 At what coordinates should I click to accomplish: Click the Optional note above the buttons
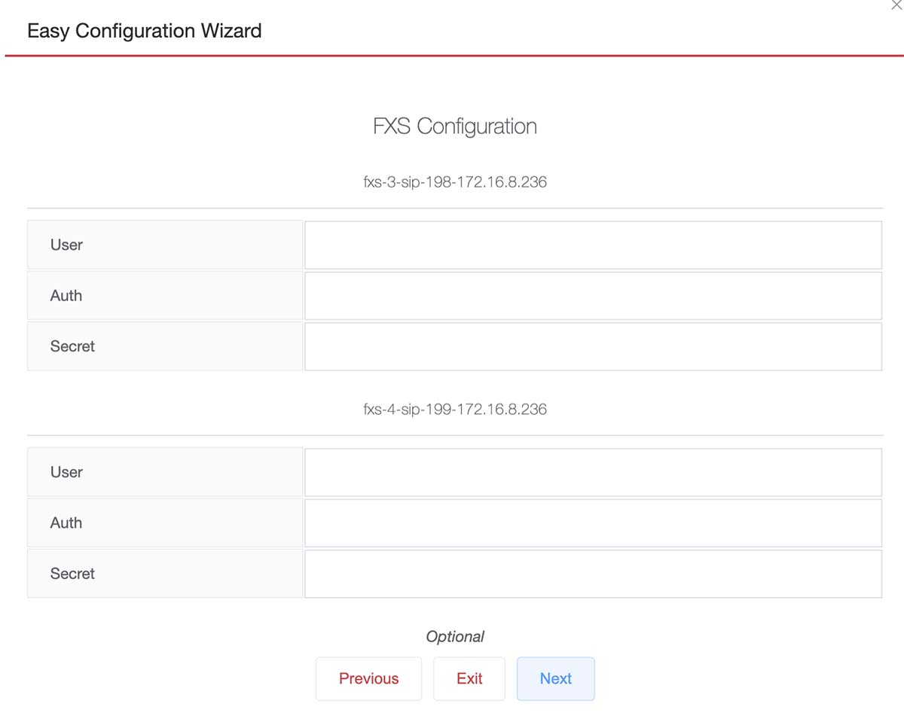(x=455, y=636)
